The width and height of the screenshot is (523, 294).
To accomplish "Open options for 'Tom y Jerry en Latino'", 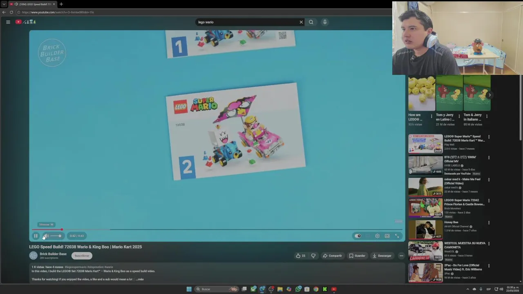I will tap(459, 116).
